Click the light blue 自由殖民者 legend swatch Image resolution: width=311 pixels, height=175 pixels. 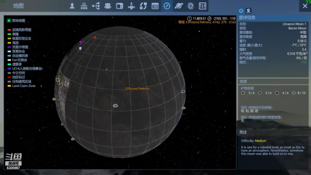click(9, 56)
